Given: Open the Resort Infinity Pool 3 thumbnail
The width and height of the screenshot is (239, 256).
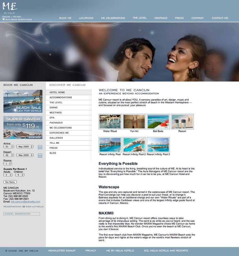Looking at the screenshot, I should tap(158, 145).
